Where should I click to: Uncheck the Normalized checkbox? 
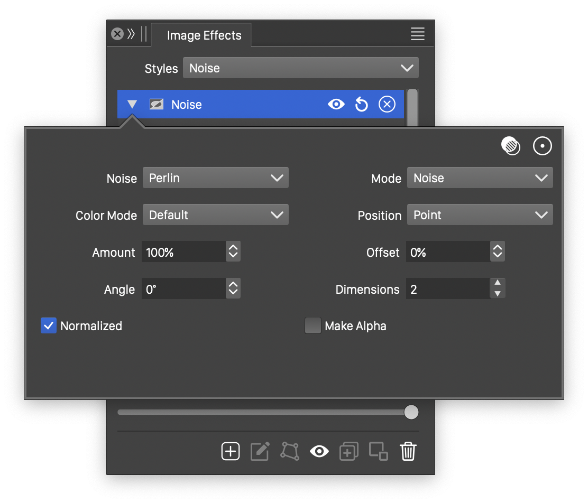tap(49, 326)
